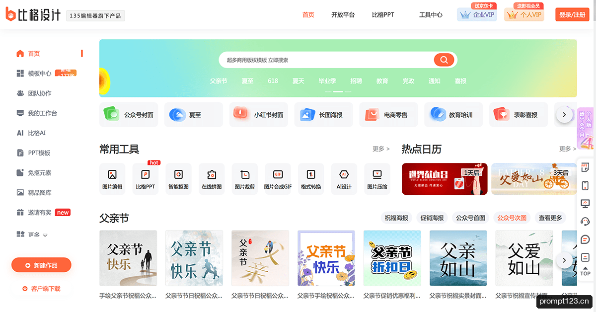Screen dimensions: 596x312
Task: Click TOP to return to page top
Action: click(586, 272)
